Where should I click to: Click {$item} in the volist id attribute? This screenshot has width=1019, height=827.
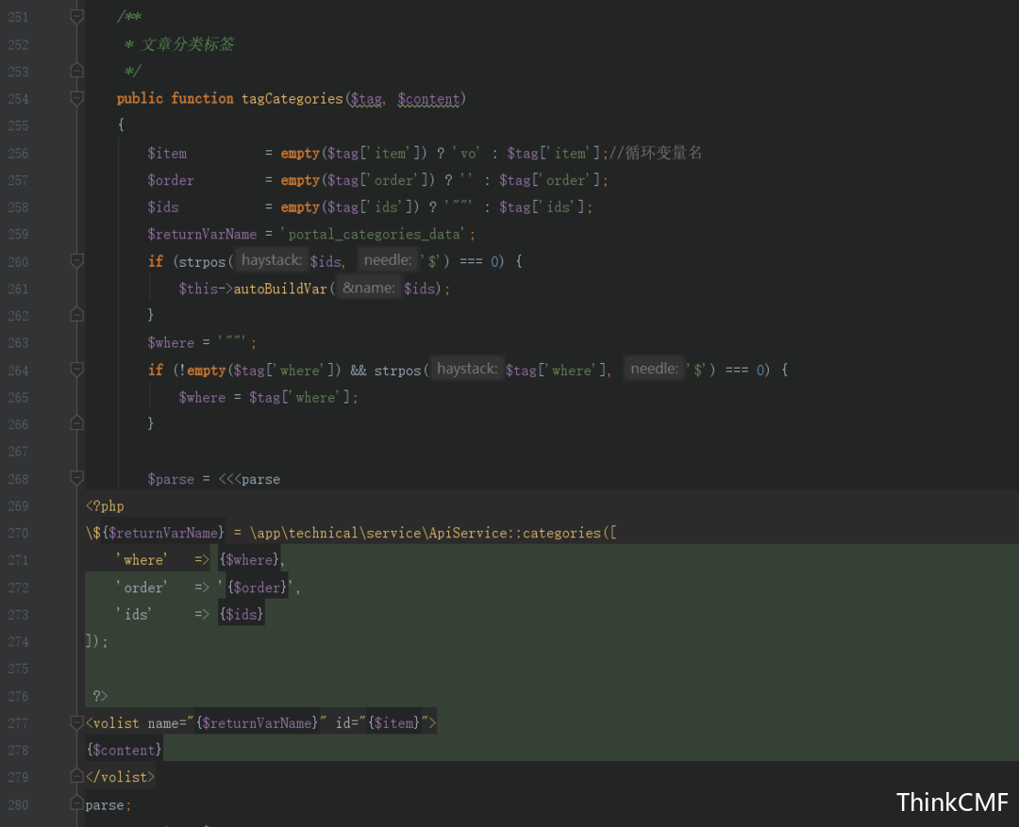click(393, 723)
